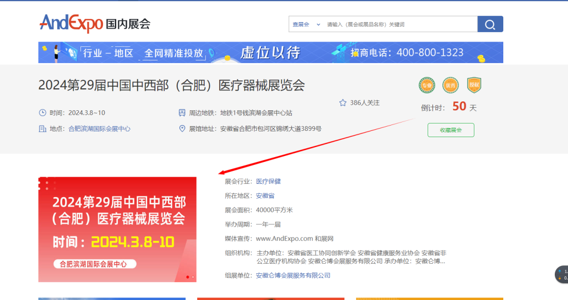Click the search magnifier button
The height and width of the screenshot is (300, 568).
[x=490, y=24]
